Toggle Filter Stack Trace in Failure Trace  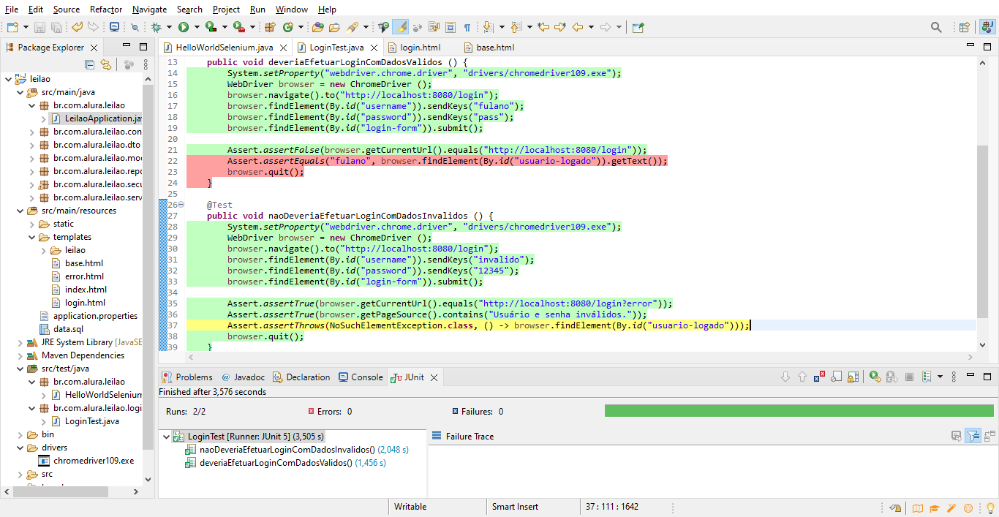[973, 437]
